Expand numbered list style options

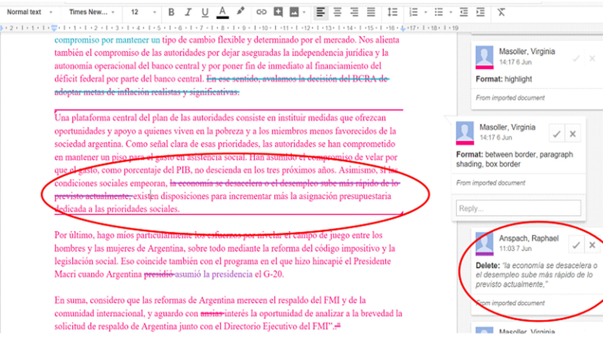coord(426,13)
